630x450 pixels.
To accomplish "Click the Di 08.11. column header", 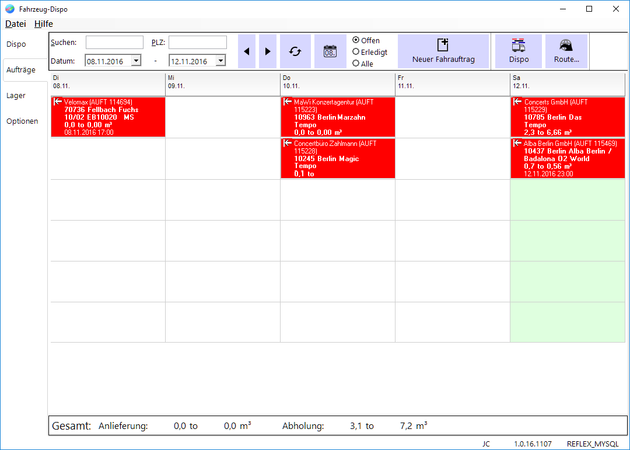I will [108, 84].
